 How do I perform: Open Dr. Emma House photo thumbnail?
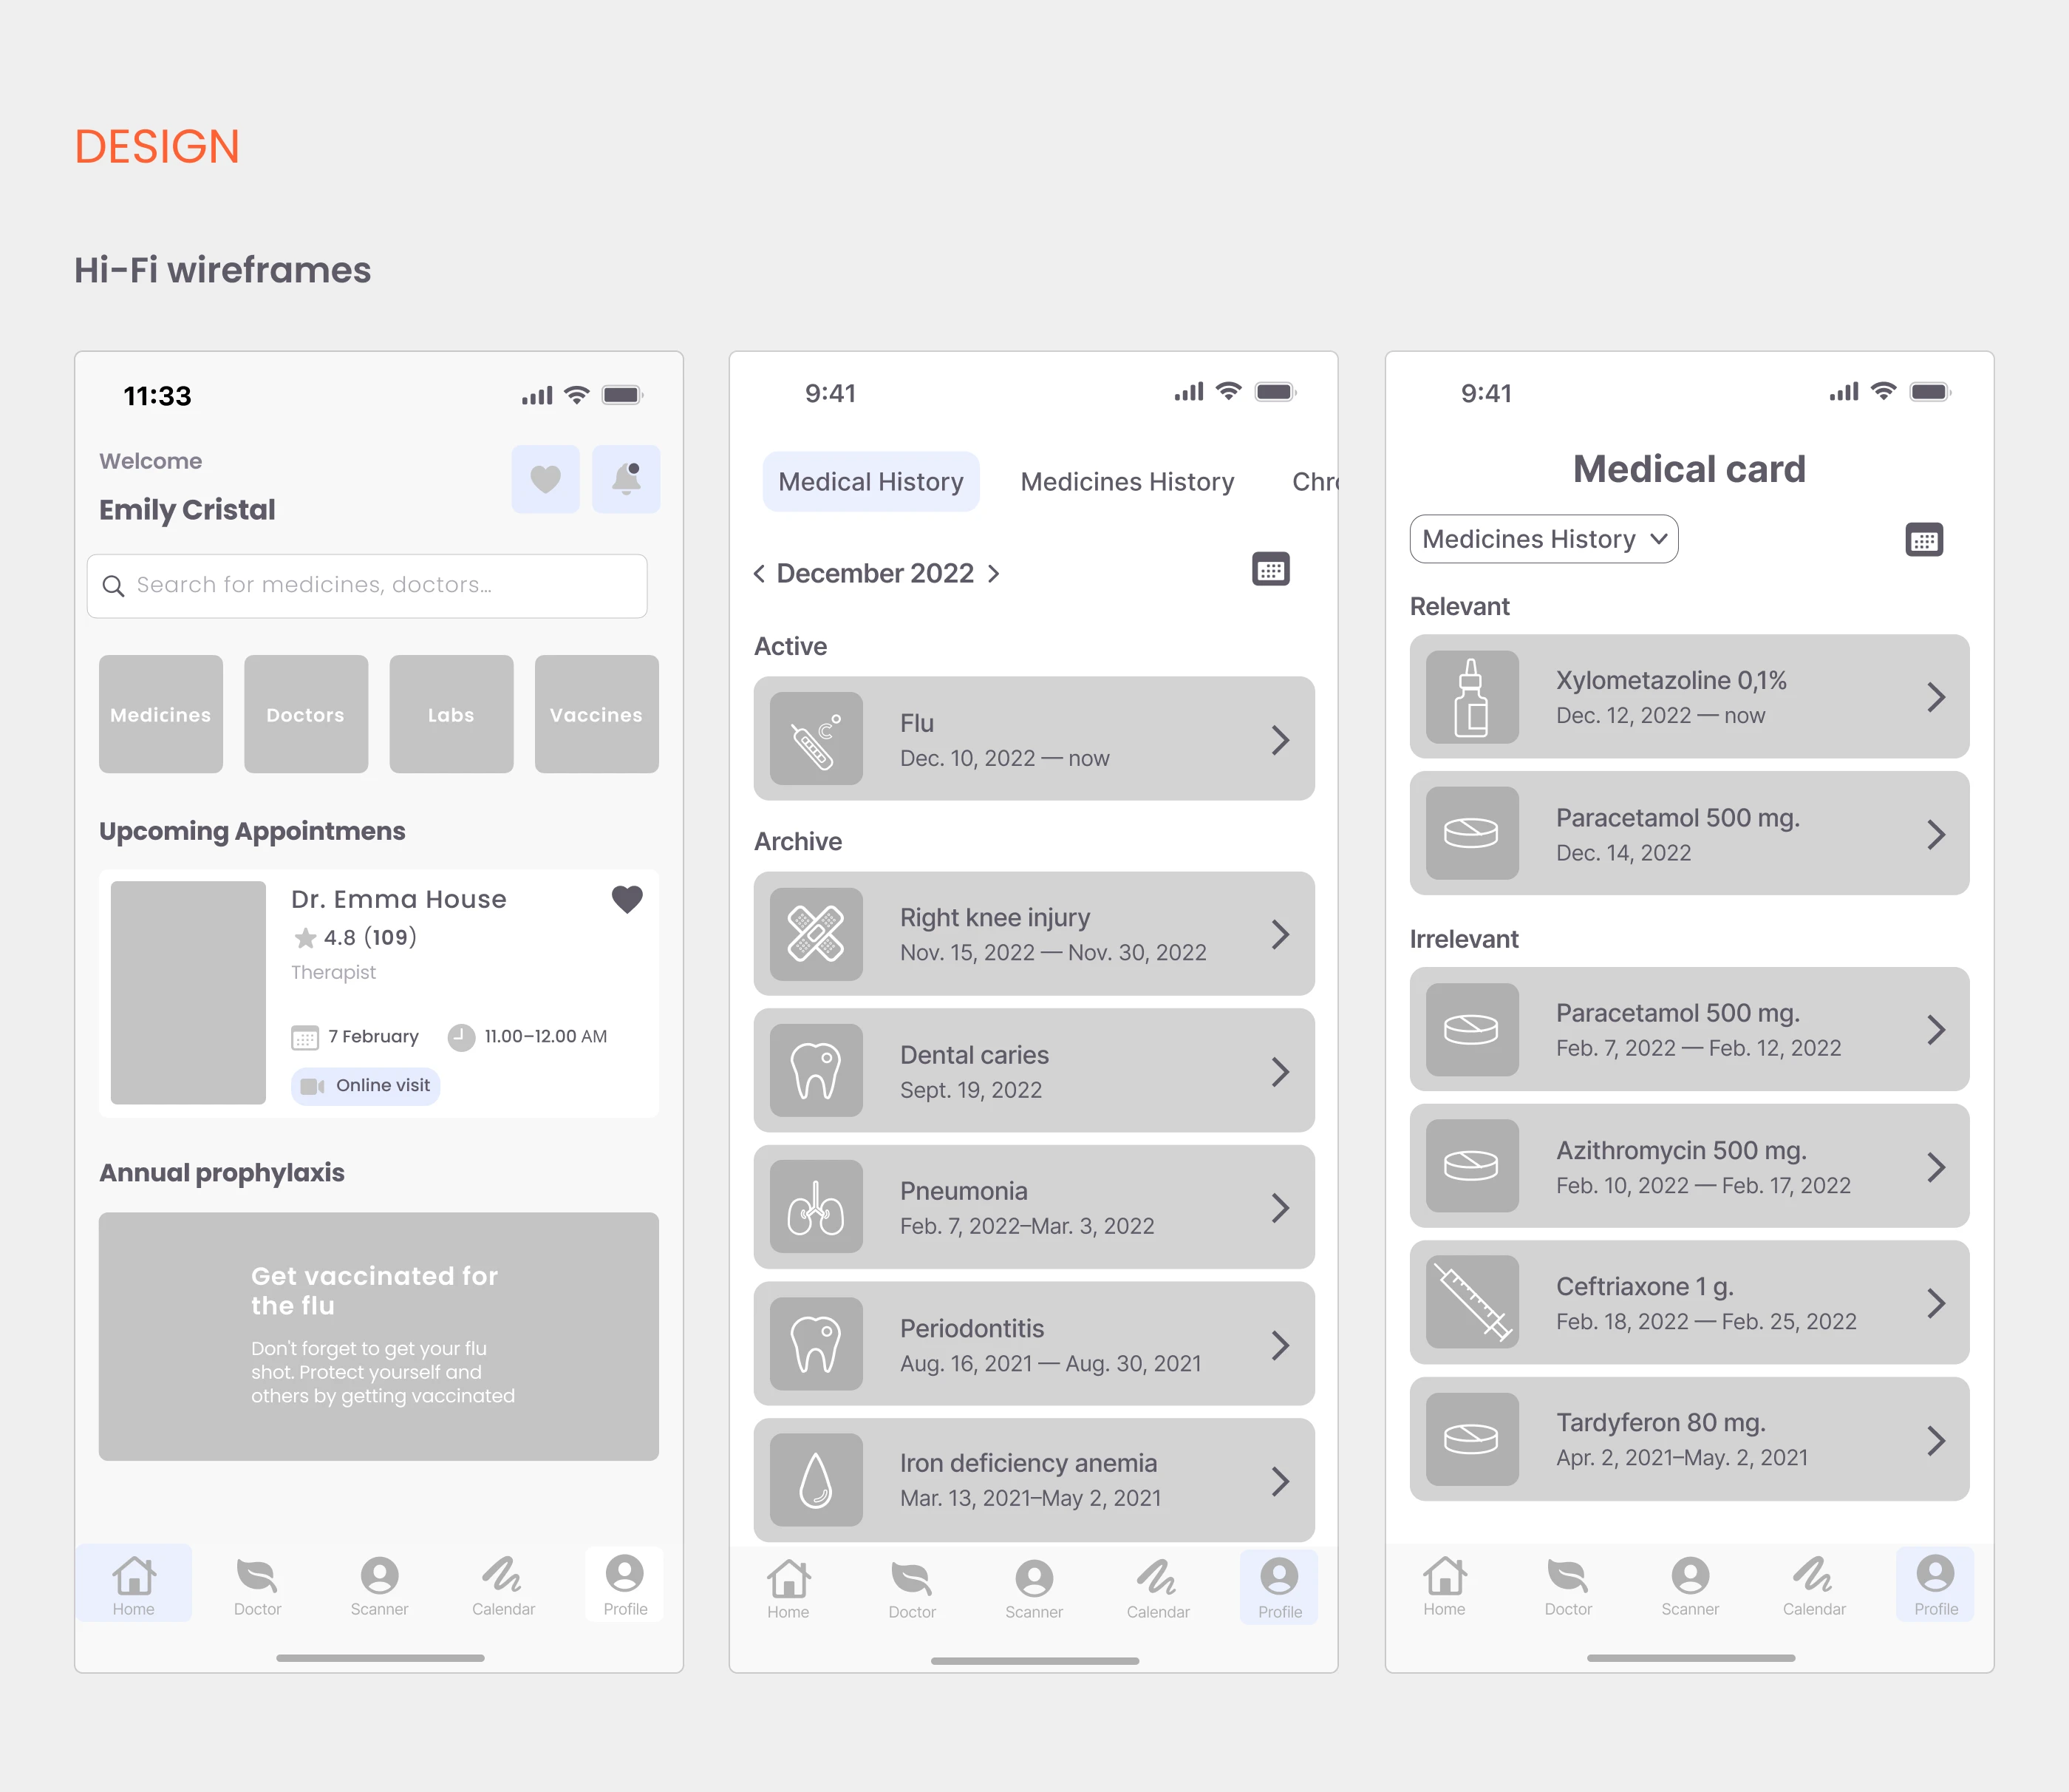[188, 992]
